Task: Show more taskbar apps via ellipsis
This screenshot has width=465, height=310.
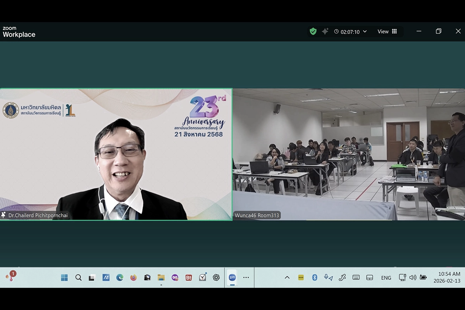Action: pos(246,277)
